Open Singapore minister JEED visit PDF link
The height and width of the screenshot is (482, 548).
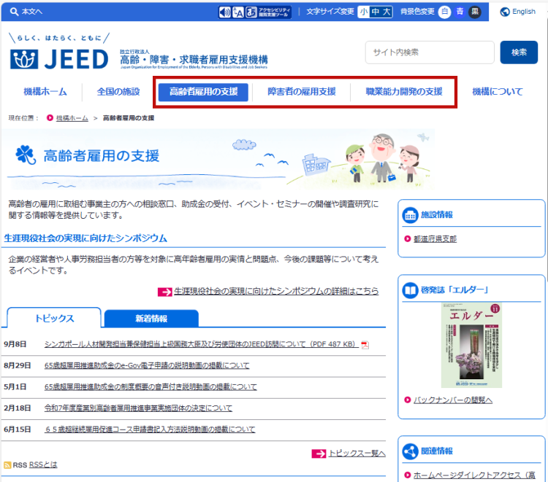click(x=202, y=344)
